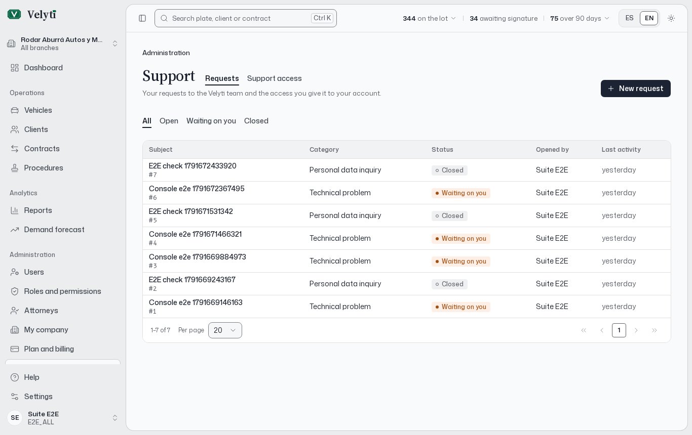
Task: Open request E2E check 1791672433920
Action: (x=193, y=166)
